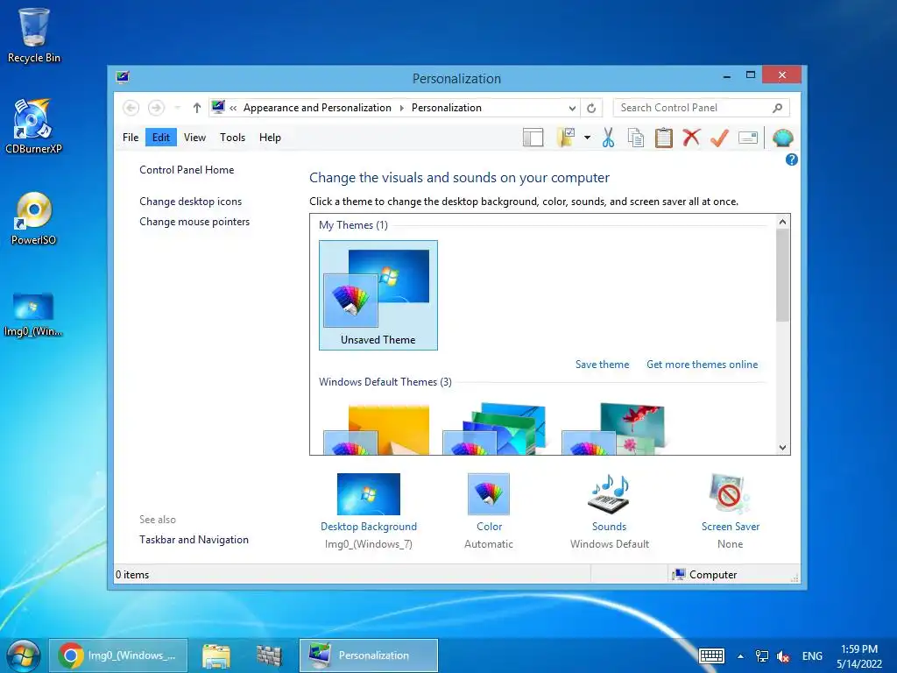The image size is (897, 673).
Task: Select the flowers default theme thumbnail
Action: (613, 429)
